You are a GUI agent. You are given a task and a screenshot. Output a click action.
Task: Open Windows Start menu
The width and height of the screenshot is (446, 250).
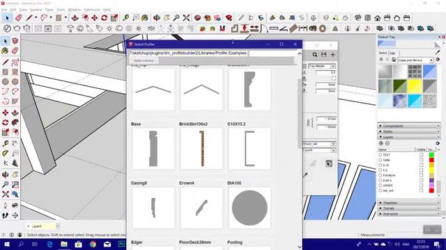tap(6, 244)
